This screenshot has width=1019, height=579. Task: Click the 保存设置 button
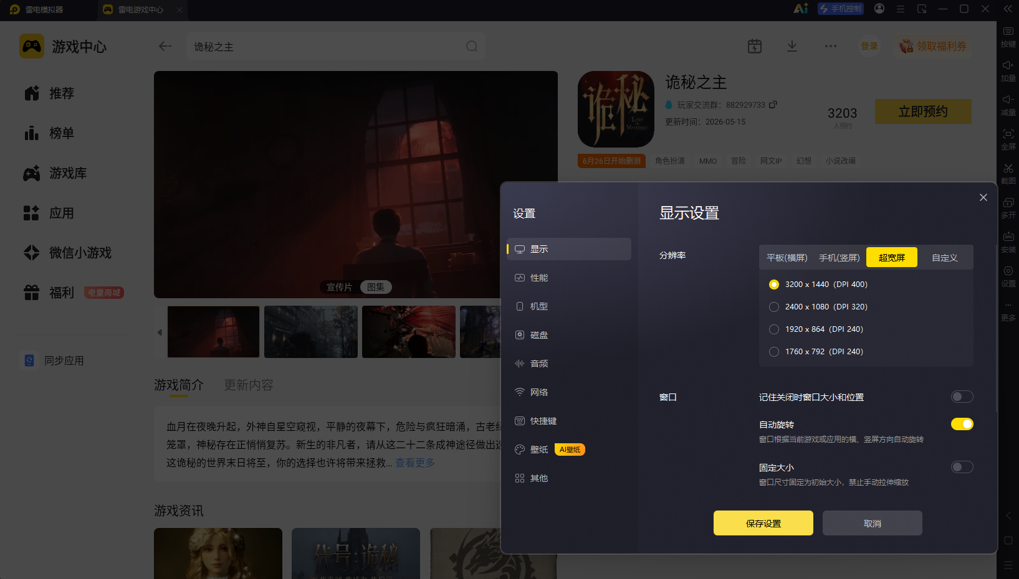[763, 523]
